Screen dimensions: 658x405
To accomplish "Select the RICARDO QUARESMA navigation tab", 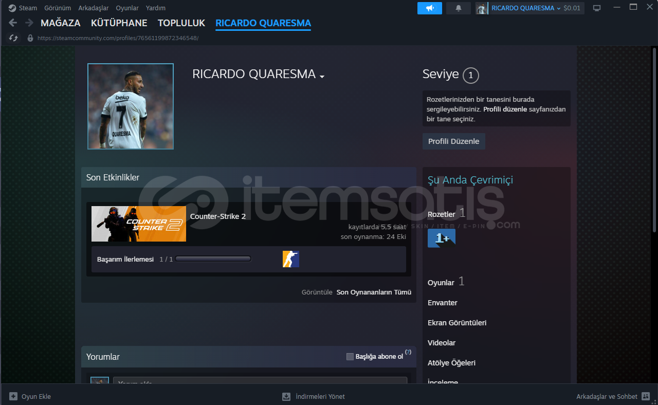I will click(263, 23).
